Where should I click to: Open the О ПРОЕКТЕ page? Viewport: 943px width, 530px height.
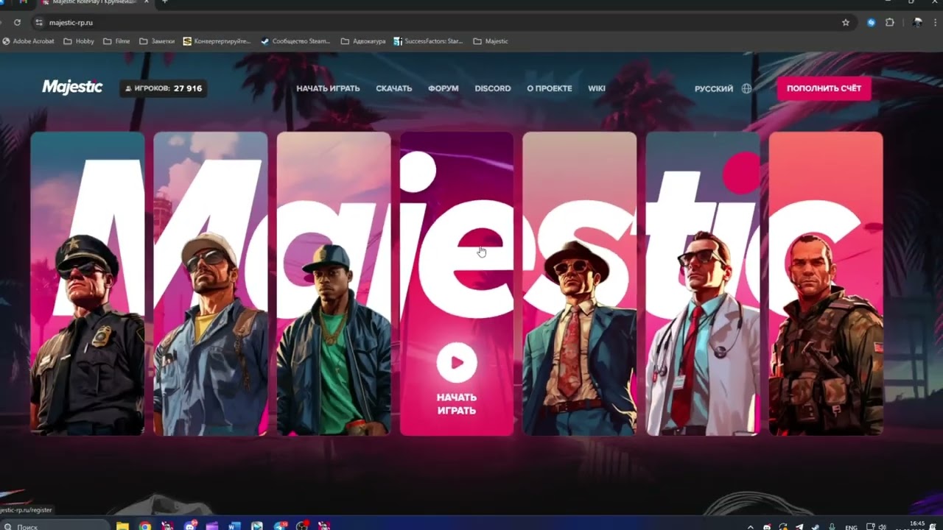pos(550,88)
